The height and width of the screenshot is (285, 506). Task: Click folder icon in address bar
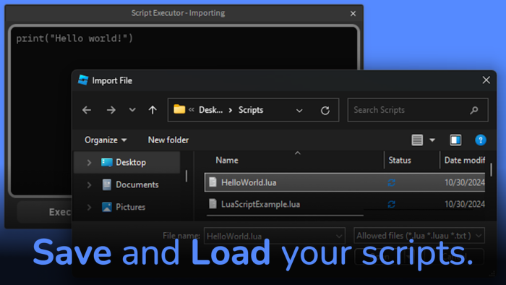point(179,109)
